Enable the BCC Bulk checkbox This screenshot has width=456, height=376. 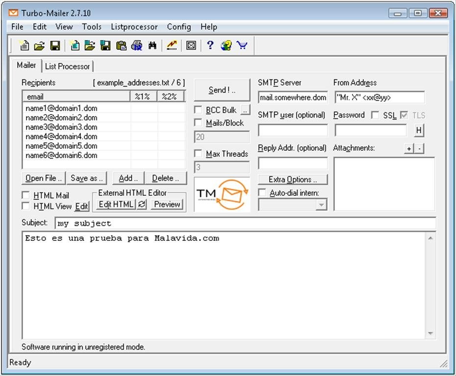(x=198, y=110)
